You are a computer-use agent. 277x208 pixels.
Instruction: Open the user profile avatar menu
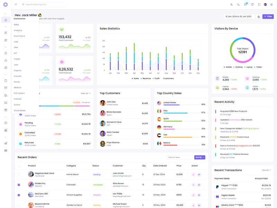pyautogui.click(x=265, y=5)
